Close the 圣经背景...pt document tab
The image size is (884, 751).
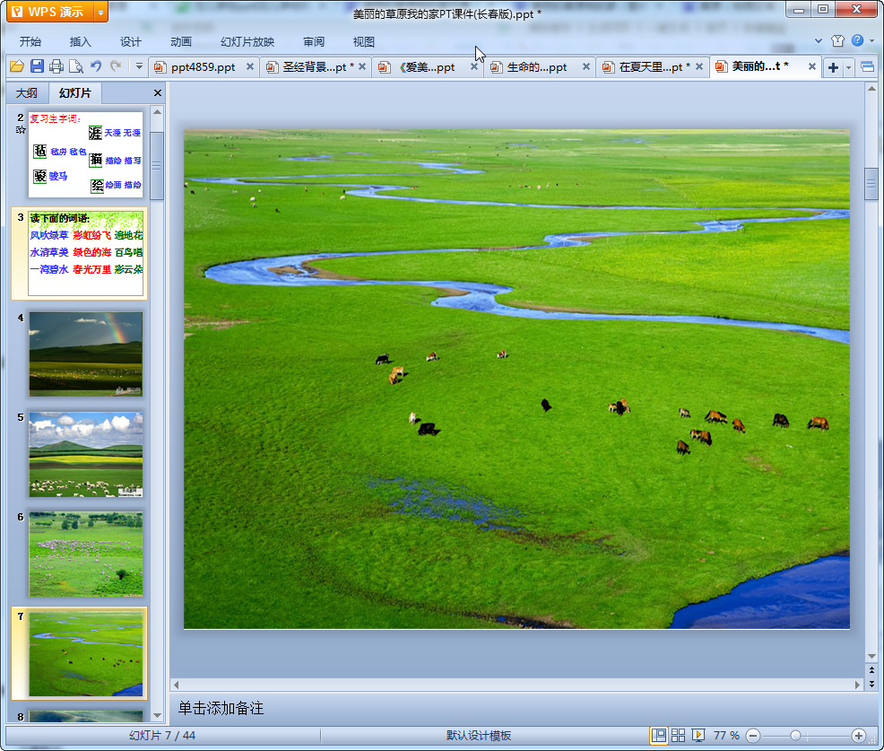[362, 66]
